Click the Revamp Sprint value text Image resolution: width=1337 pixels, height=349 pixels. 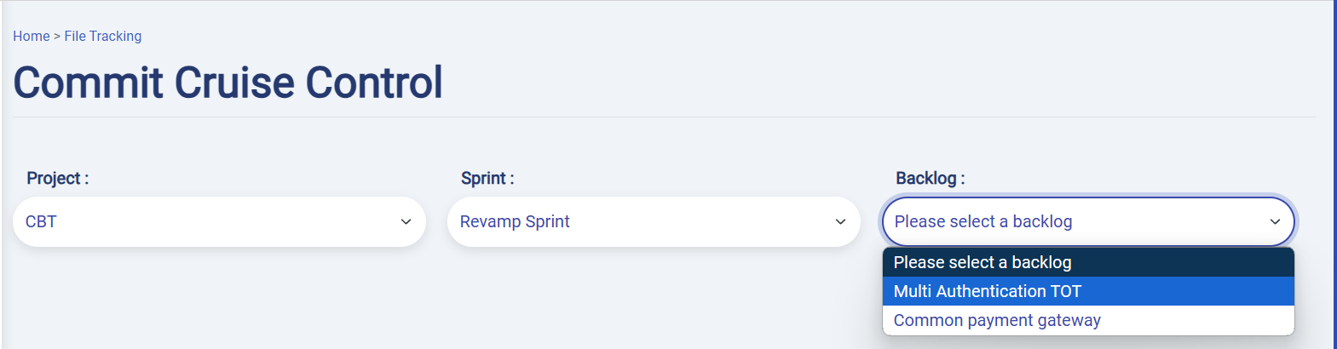pyautogui.click(x=515, y=222)
